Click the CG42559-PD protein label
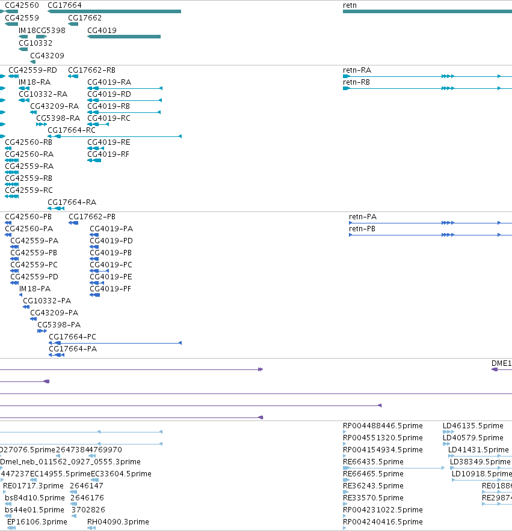Screen dimensions: 512x531 [x=34, y=277]
